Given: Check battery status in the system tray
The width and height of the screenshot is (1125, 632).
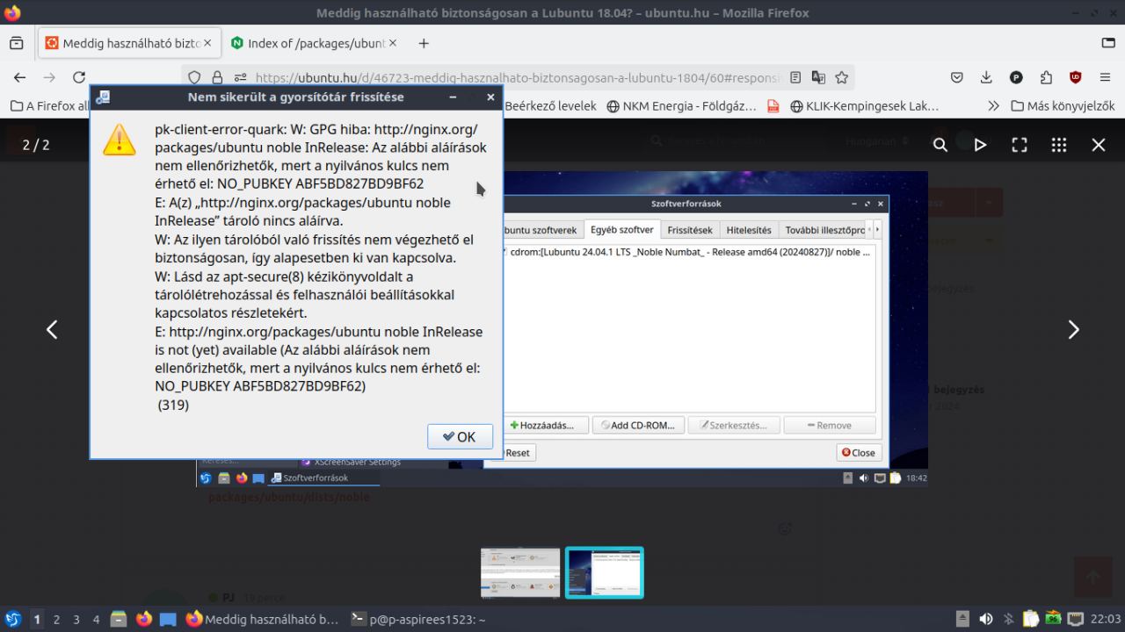Looking at the screenshot, I should pyautogui.click(x=1053, y=619).
